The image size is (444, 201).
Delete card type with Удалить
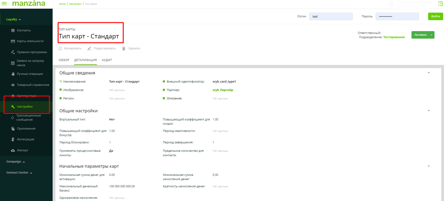click(x=124, y=49)
